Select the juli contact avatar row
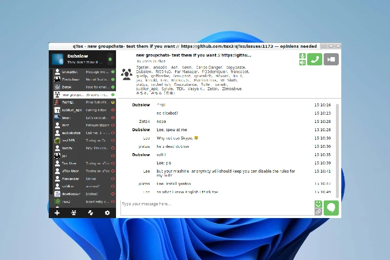This screenshot has height=260, width=390. 84,156
